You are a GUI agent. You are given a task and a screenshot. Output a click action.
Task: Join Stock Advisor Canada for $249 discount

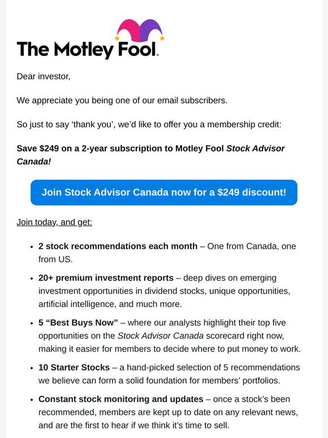[x=164, y=192]
